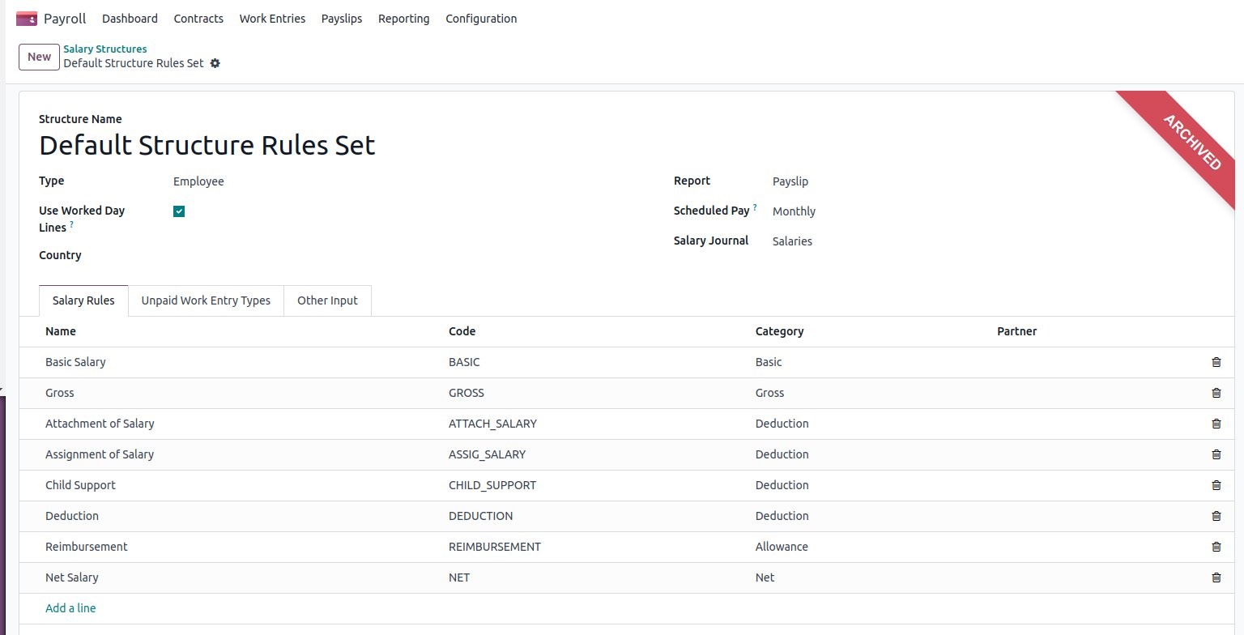Open the Scheduled Pay dropdown
This screenshot has height=635, width=1244.
pyautogui.click(x=794, y=211)
